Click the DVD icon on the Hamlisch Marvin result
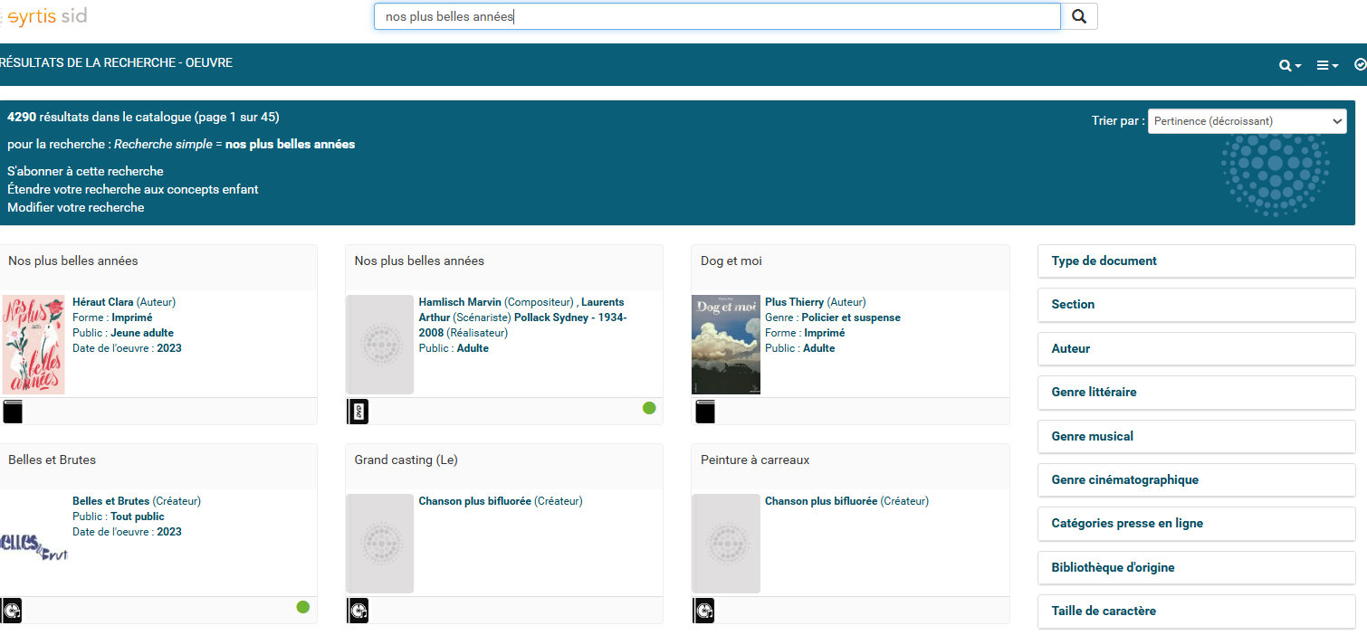Image resolution: width=1367 pixels, height=635 pixels. (x=358, y=412)
